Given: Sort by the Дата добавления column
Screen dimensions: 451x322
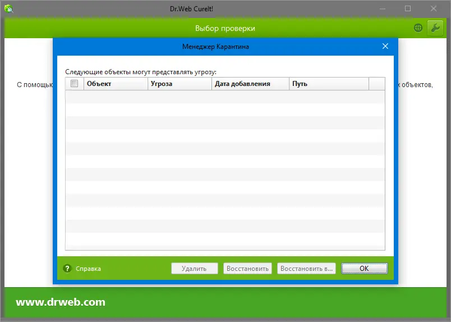Looking at the screenshot, I should pos(251,84).
